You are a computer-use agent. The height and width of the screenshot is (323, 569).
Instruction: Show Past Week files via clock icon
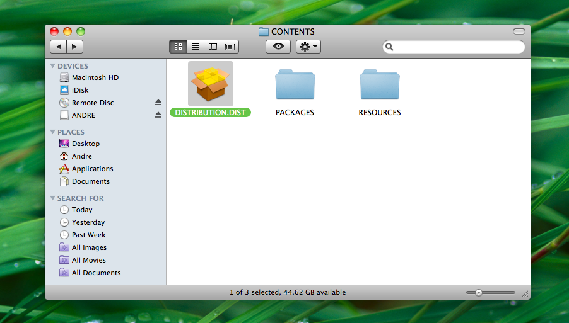pyautogui.click(x=64, y=235)
